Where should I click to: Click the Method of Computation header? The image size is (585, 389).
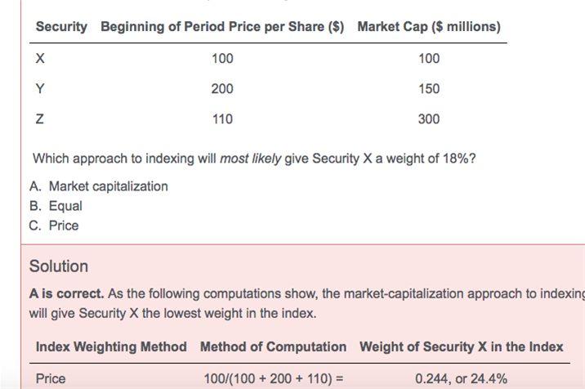[274, 347]
